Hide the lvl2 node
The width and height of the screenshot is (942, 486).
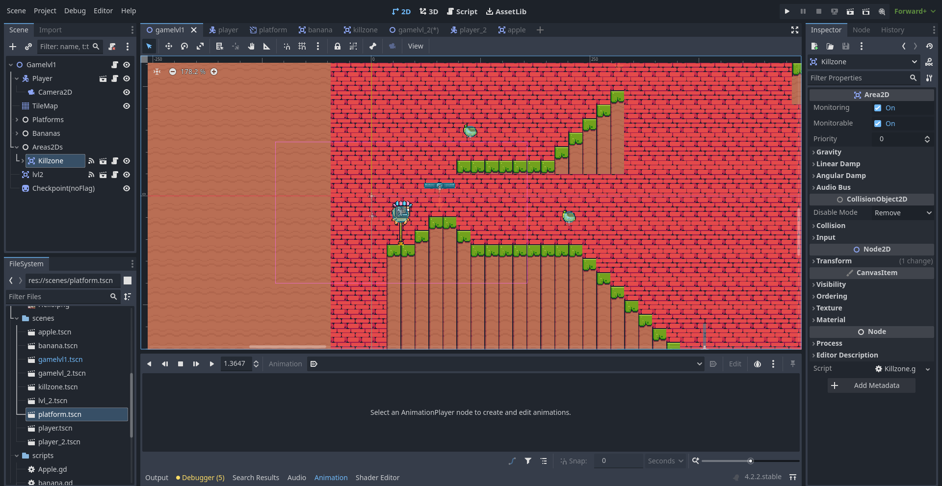(127, 175)
